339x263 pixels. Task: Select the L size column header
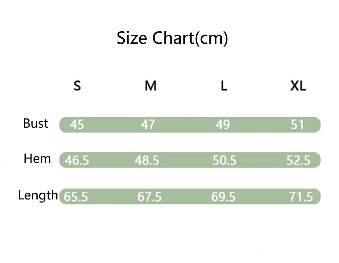click(224, 86)
